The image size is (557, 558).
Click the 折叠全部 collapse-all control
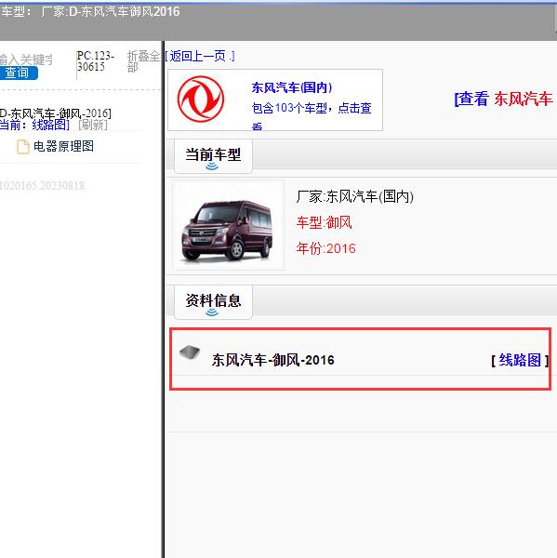click(143, 61)
